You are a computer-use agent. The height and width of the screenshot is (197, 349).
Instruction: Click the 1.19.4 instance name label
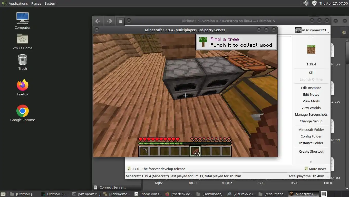tap(311, 64)
